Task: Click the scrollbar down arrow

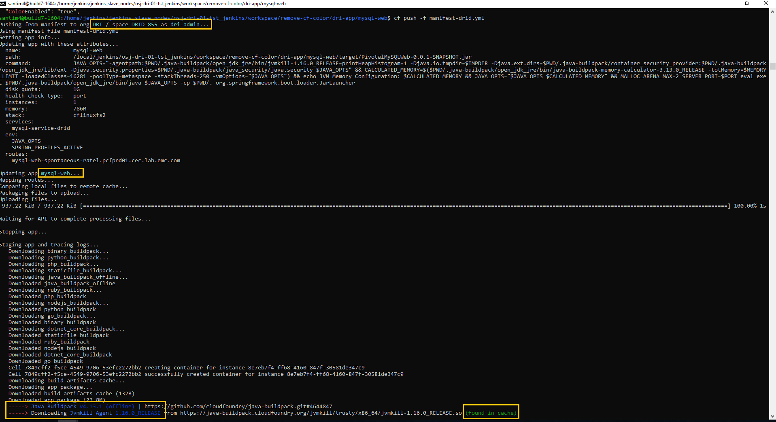Action: click(x=772, y=416)
